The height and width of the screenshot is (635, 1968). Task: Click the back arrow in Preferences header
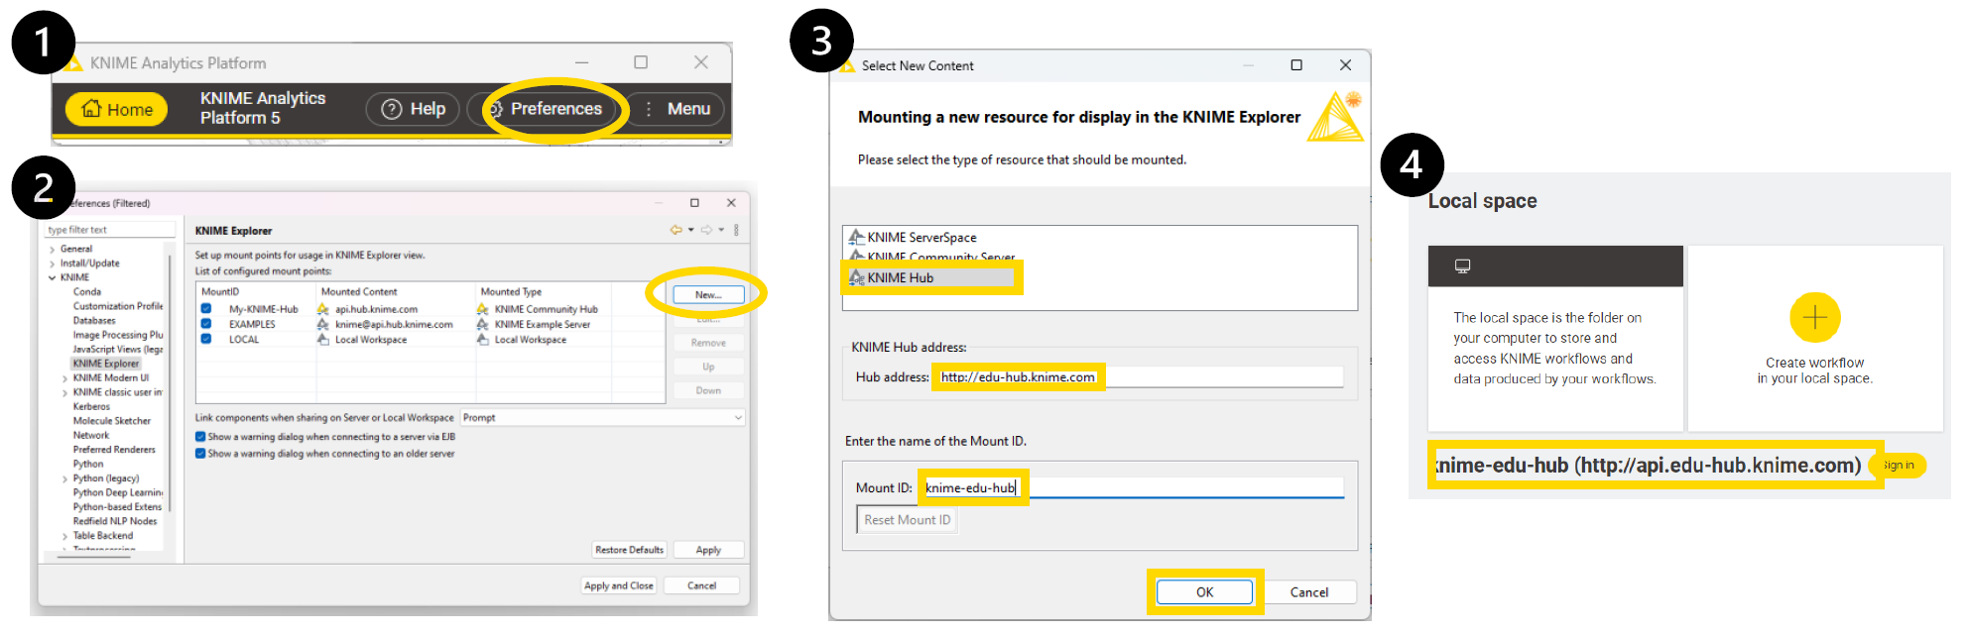click(x=676, y=230)
